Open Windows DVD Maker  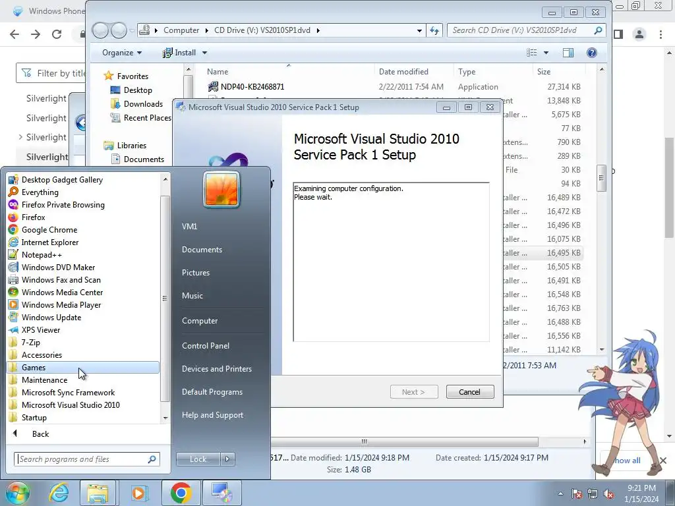58,267
